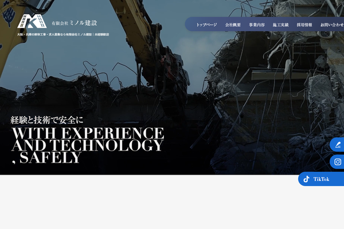344x229 pixels.
Task: Open the TikTok side button
Action: coord(321,179)
